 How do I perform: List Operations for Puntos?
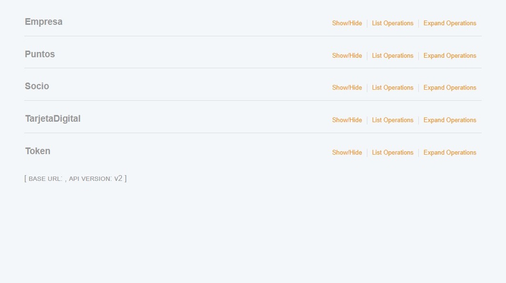[x=393, y=56]
